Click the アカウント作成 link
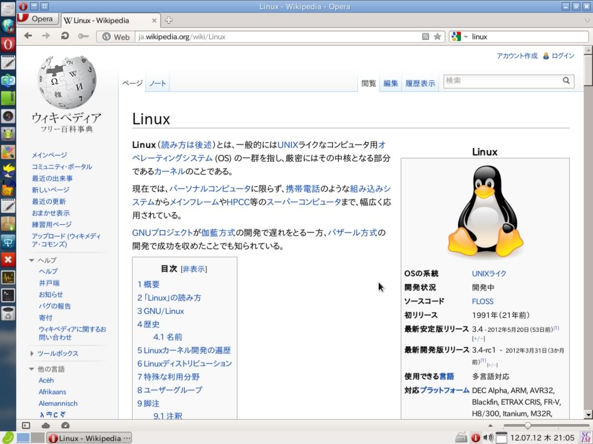The height and width of the screenshot is (444, 593). click(517, 55)
